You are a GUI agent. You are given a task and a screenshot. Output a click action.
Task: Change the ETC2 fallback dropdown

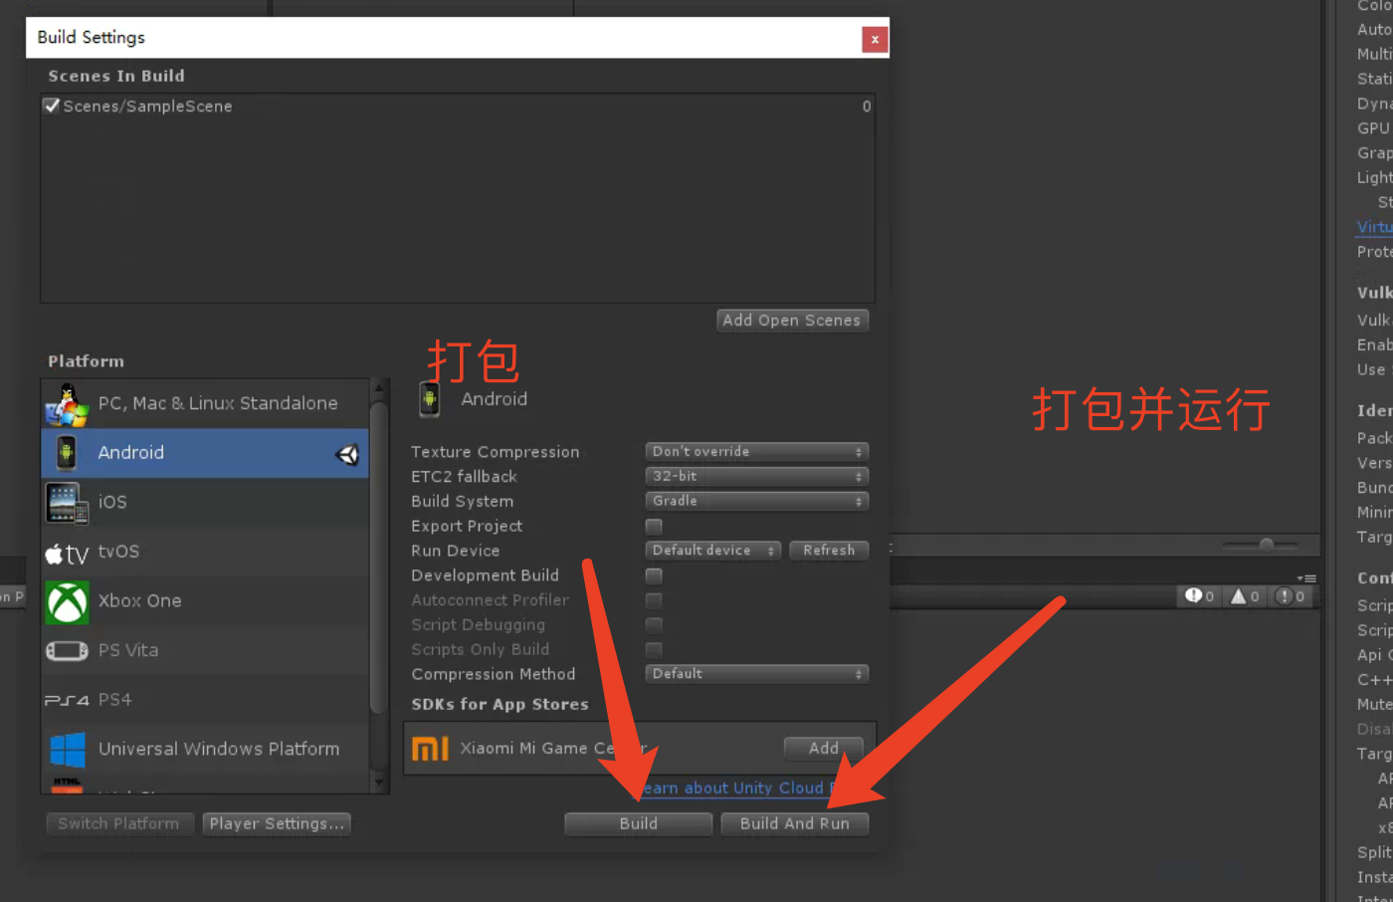[756, 476]
